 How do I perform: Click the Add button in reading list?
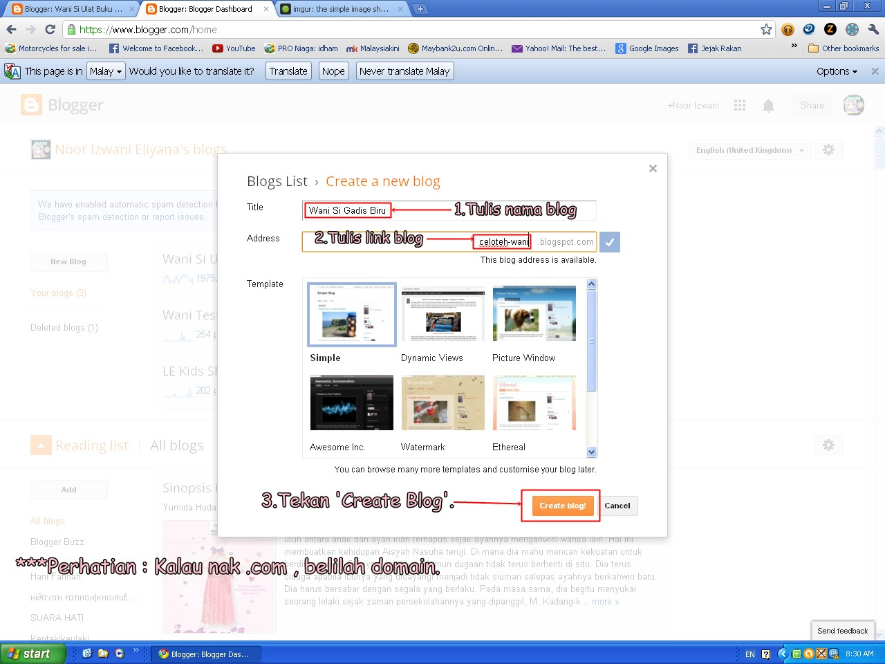pos(68,490)
